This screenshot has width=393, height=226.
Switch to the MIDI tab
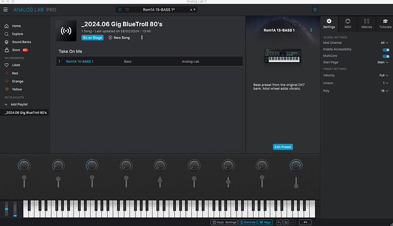pyautogui.click(x=347, y=23)
